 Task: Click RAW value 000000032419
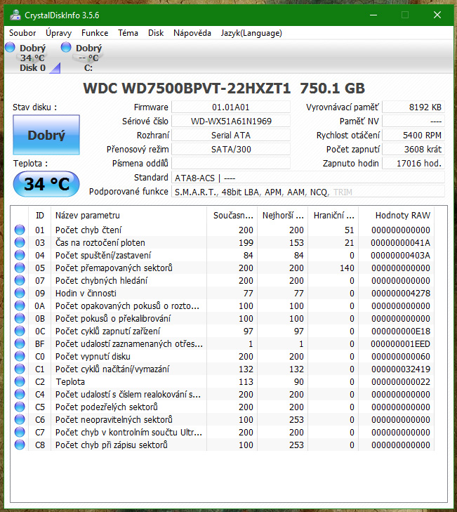[401, 369]
